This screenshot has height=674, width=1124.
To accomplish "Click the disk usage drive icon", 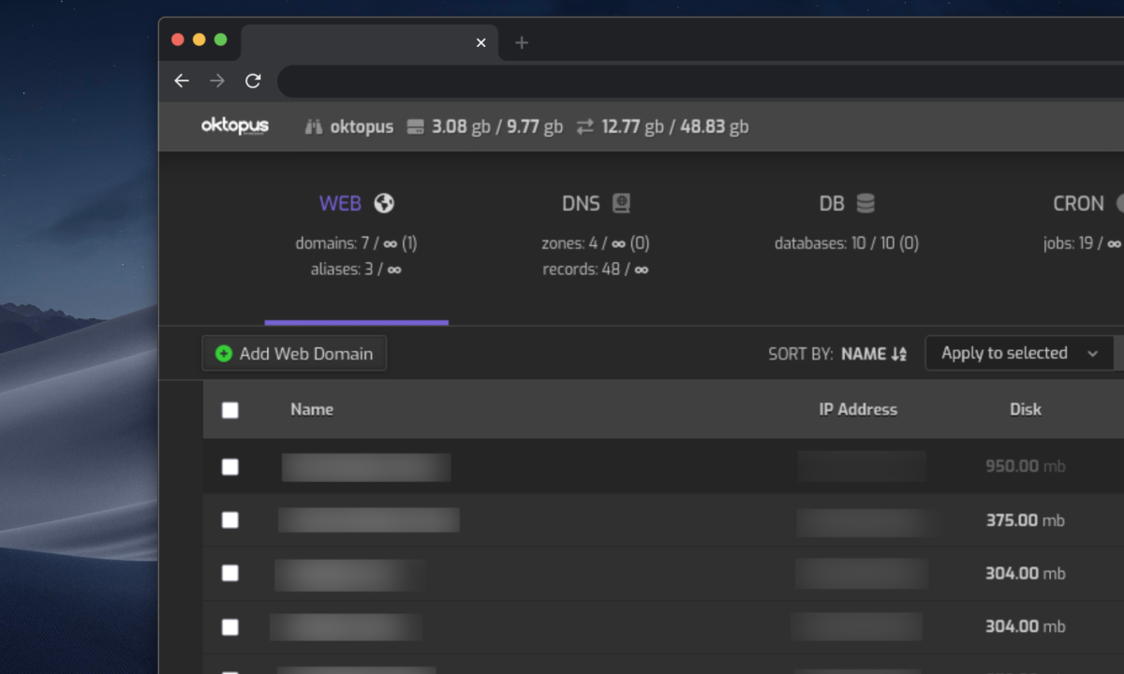I will pos(416,126).
